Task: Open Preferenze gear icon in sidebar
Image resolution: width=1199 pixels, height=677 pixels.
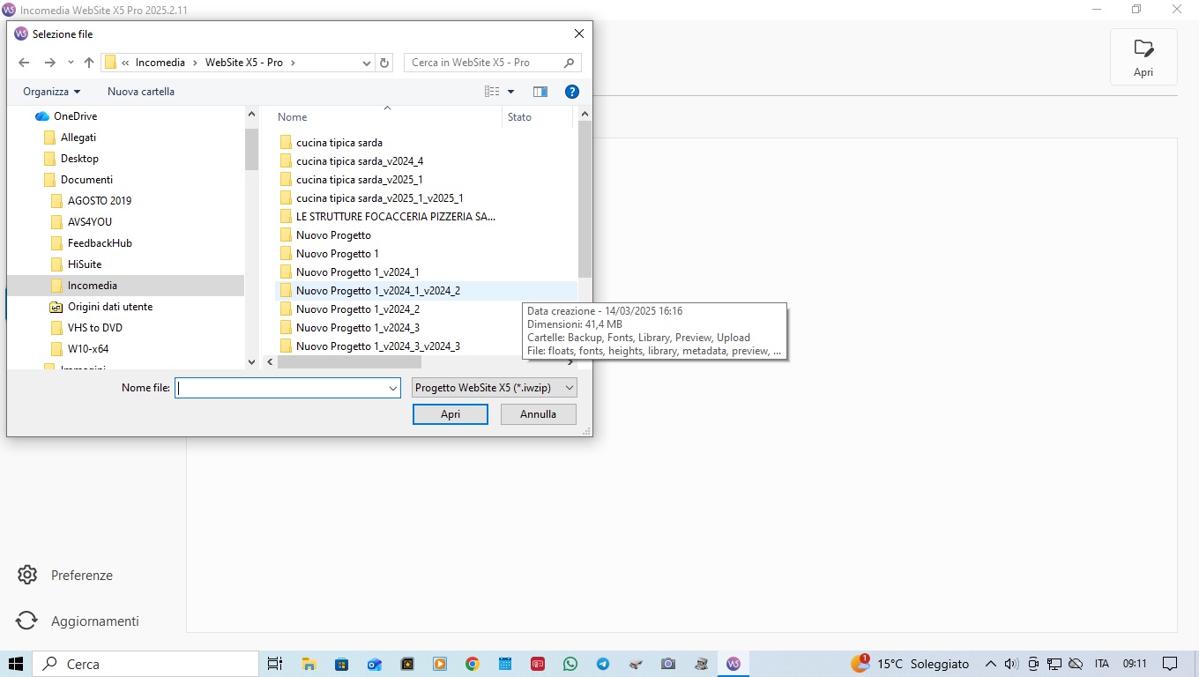Action: click(x=27, y=575)
